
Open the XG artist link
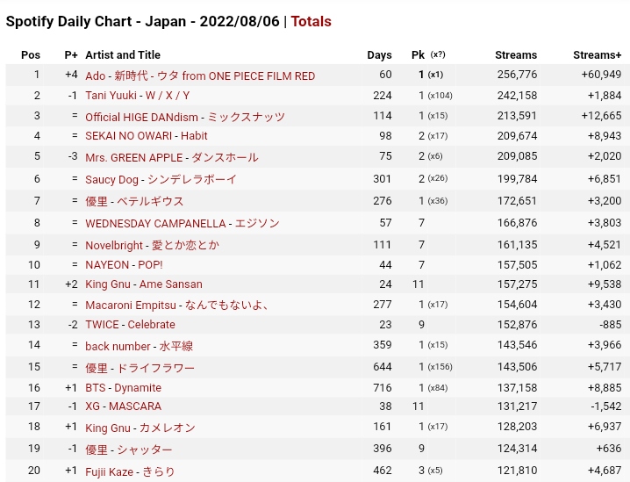click(x=93, y=406)
